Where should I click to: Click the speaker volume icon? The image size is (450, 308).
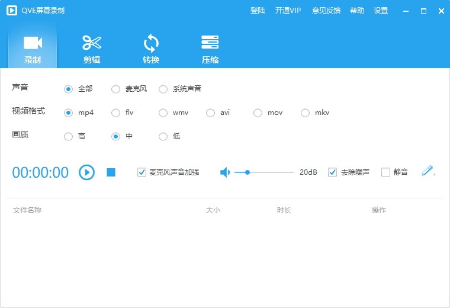(225, 172)
